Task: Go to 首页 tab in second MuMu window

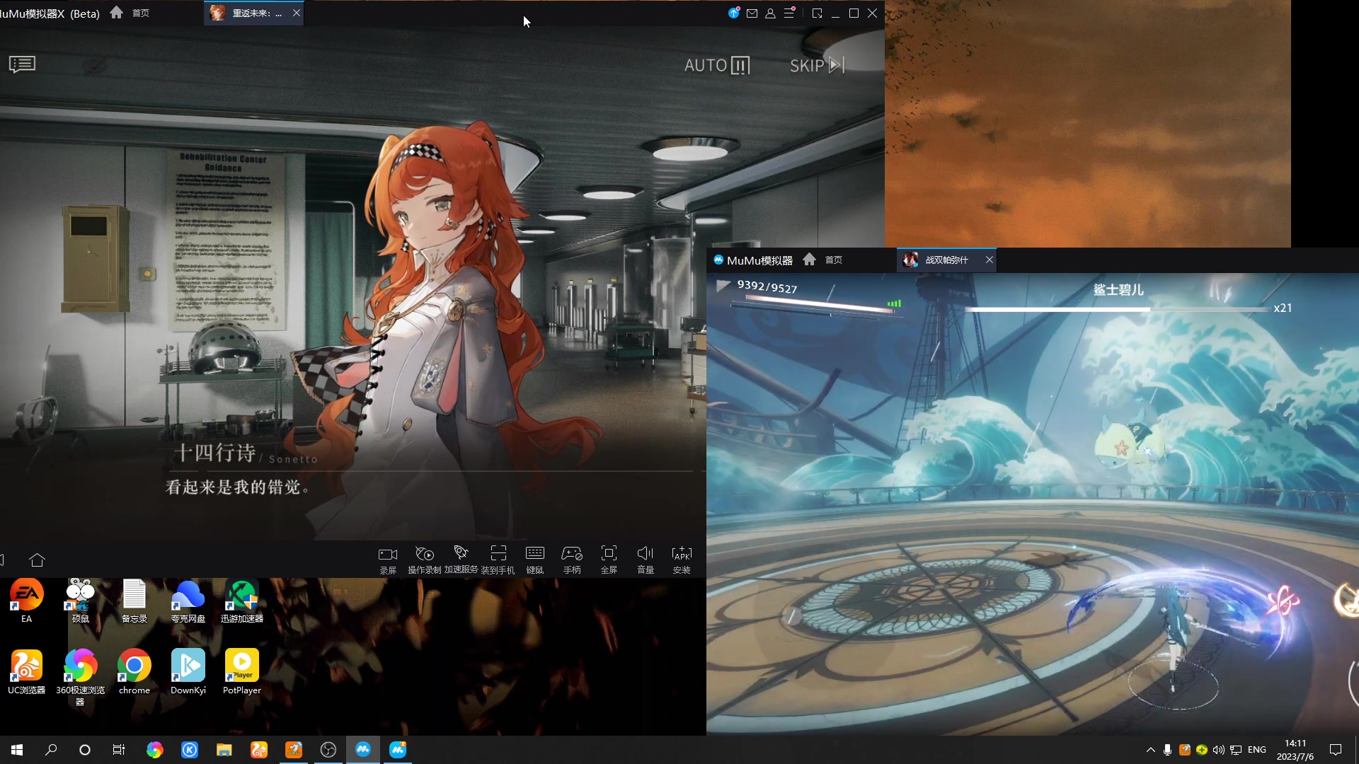Action: tap(822, 260)
